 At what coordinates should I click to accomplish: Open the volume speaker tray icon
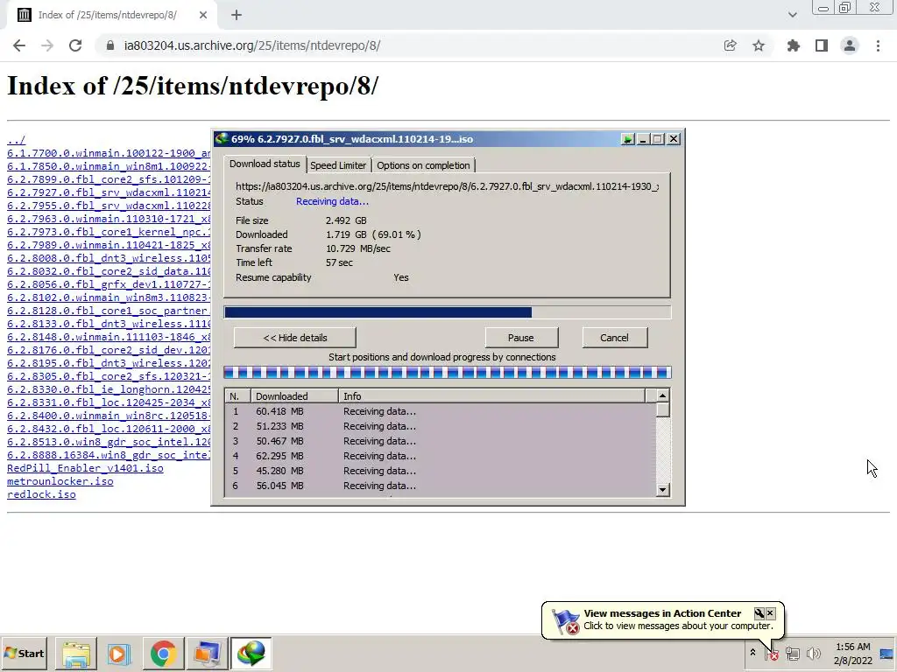[813, 653]
